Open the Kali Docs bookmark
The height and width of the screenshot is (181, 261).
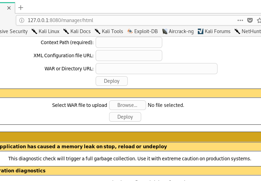pos(77,31)
